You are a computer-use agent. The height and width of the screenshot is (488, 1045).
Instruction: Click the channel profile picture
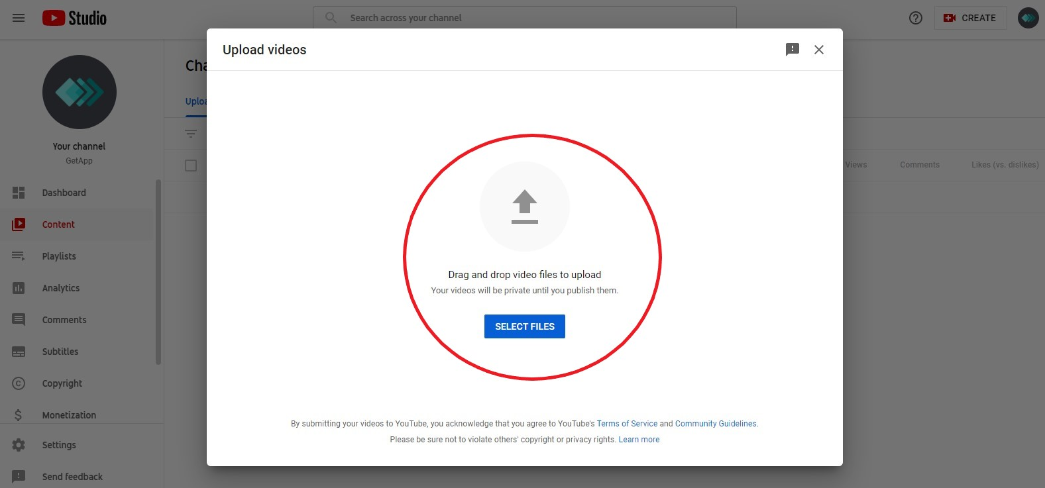[80, 92]
